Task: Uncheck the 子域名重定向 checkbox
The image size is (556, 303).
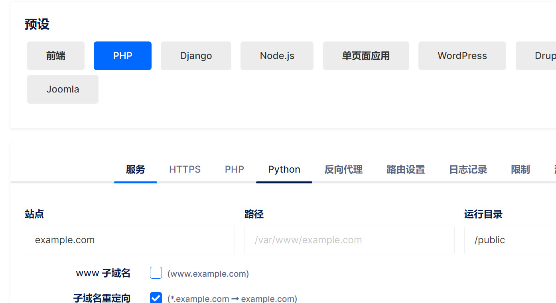Action: 156,298
